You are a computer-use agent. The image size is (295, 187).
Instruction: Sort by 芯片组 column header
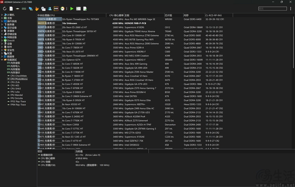coord(173,15)
